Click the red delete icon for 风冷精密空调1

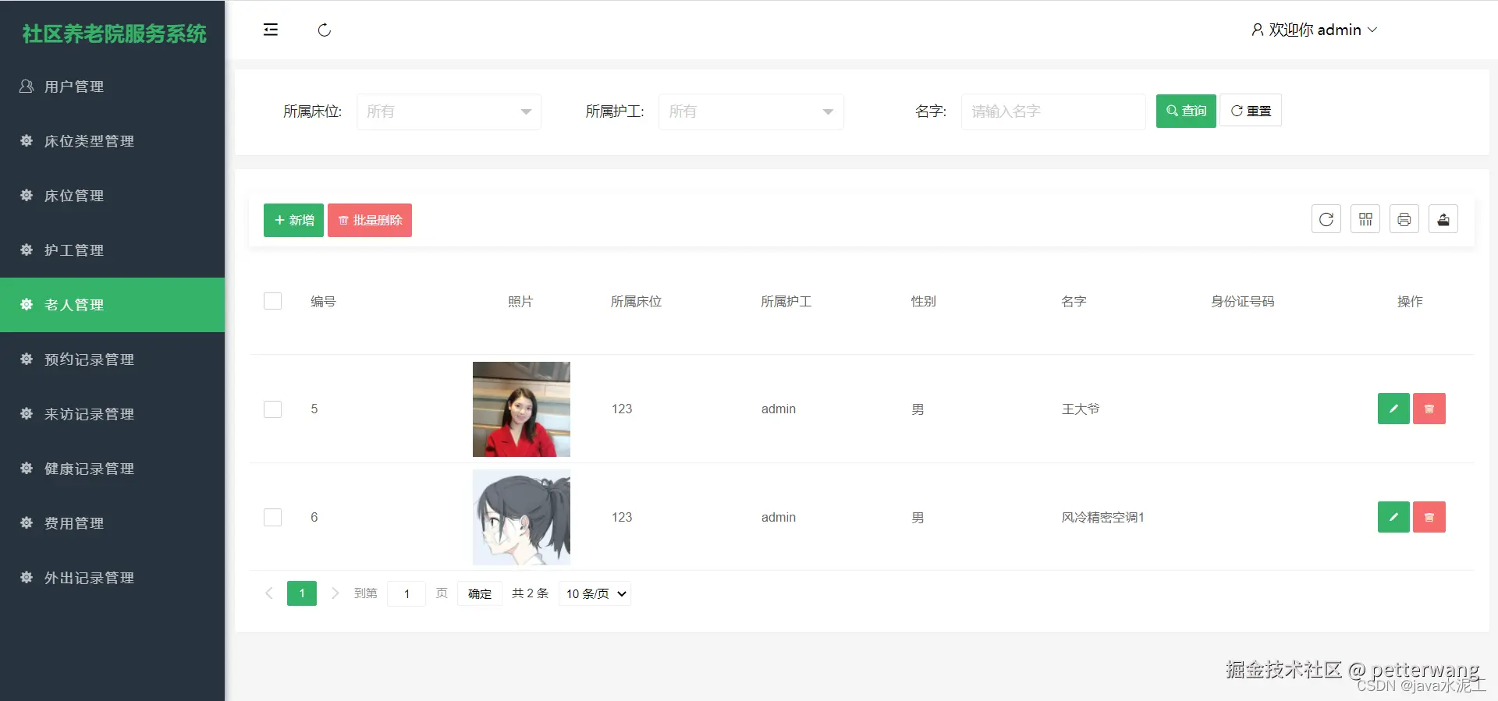pos(1429,517)
